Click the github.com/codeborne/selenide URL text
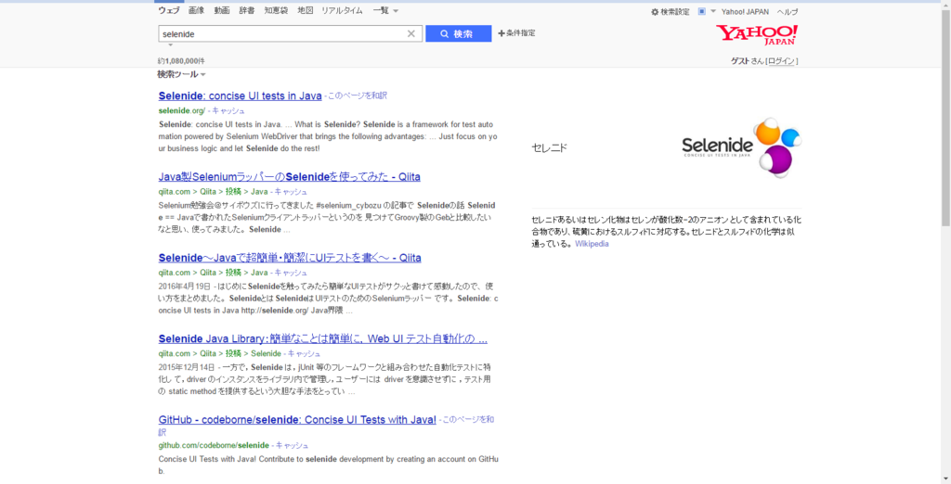Viewport: 951px width, 484px height. pos(214,445)
